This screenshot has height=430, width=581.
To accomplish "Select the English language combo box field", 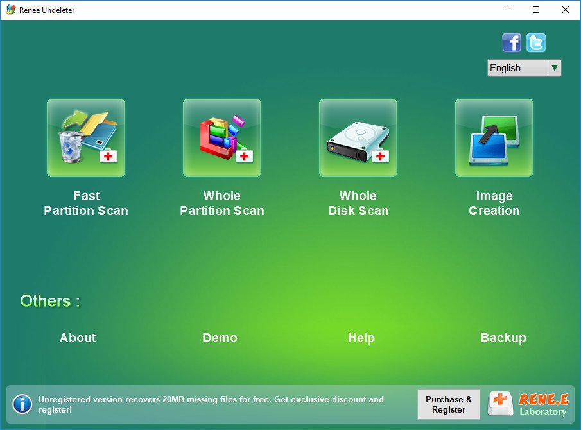I will [517, 68].
